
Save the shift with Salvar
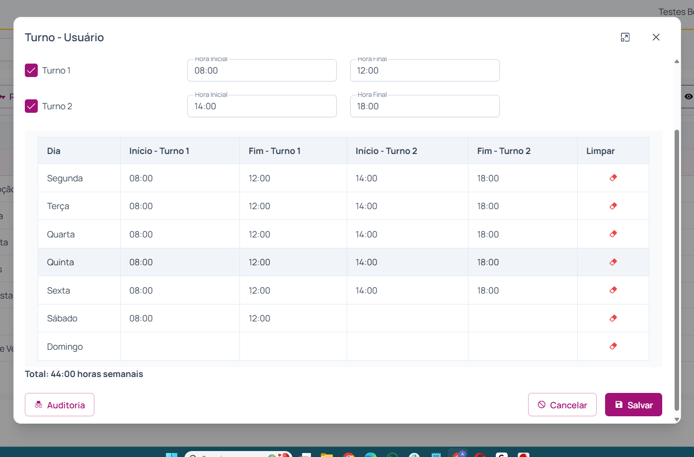point(633,405)
